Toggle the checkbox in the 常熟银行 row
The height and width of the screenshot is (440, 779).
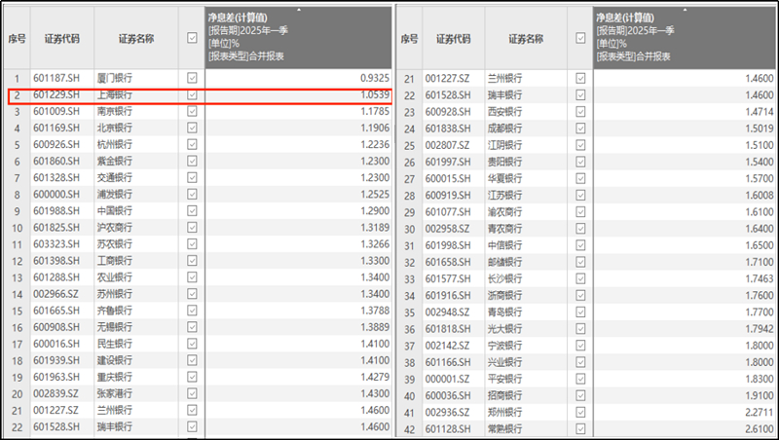(x=580, y=428)
